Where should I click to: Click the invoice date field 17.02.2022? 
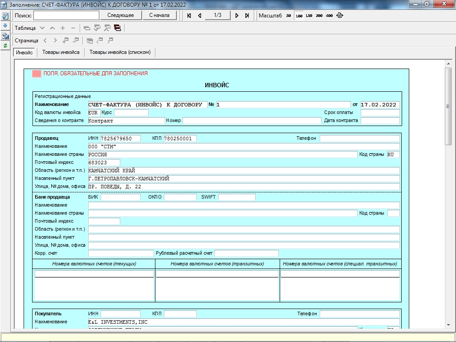pos(380,105)
